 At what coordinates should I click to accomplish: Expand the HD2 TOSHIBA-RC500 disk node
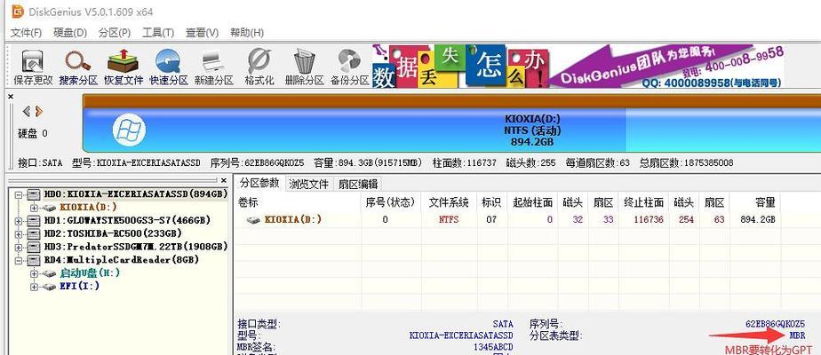click(x=20, y=233)
